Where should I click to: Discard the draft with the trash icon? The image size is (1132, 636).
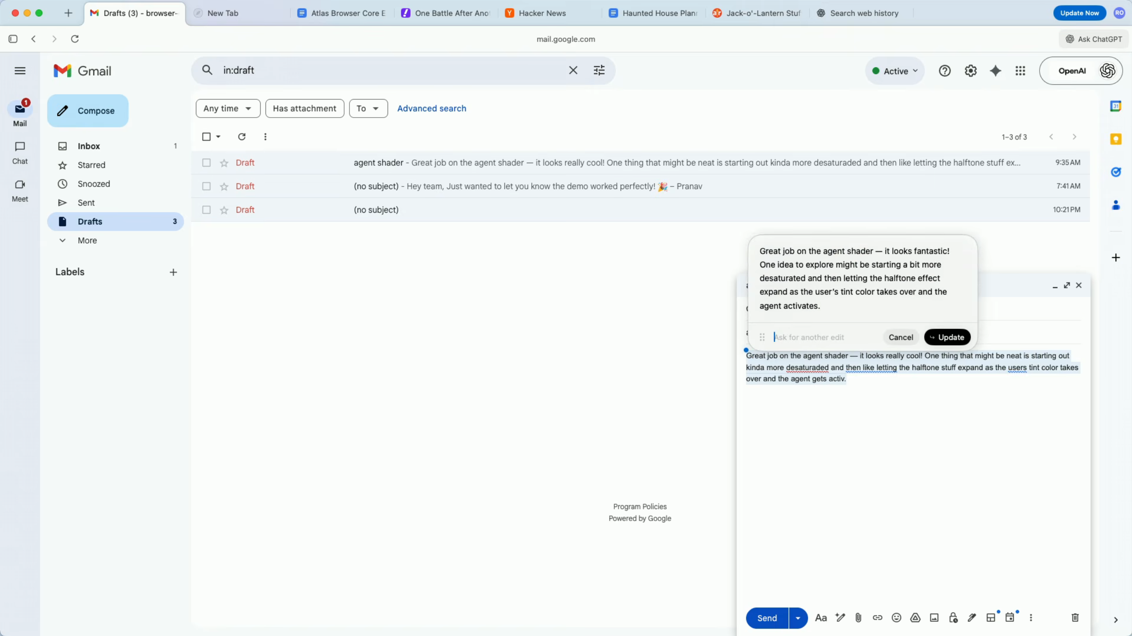(x=1074, y=617)
